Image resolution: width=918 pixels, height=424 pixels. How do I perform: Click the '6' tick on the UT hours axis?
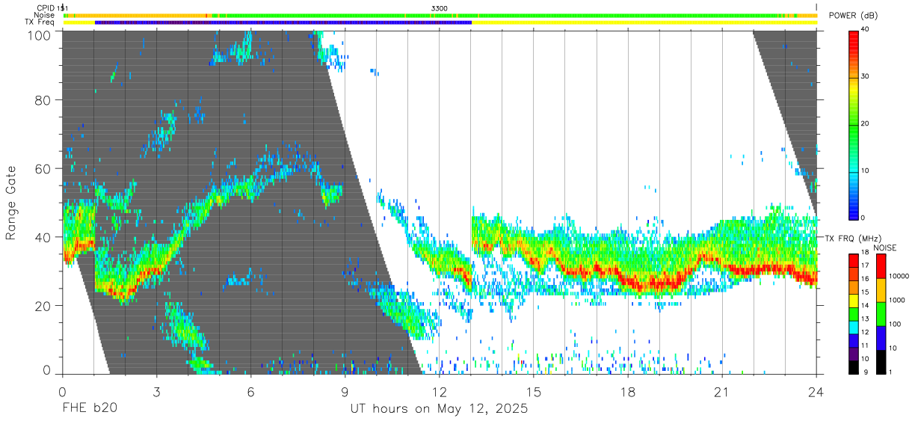251,391
